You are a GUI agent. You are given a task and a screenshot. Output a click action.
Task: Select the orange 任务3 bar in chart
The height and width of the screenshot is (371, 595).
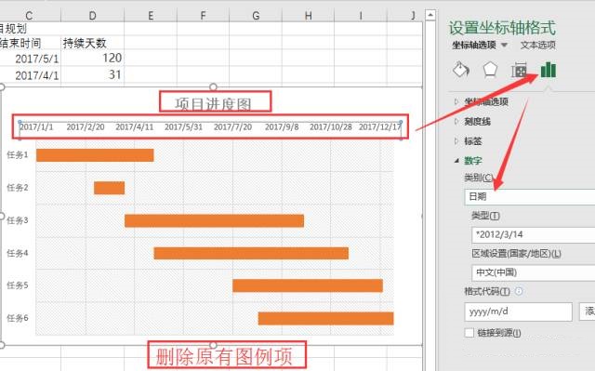(215, 220)
